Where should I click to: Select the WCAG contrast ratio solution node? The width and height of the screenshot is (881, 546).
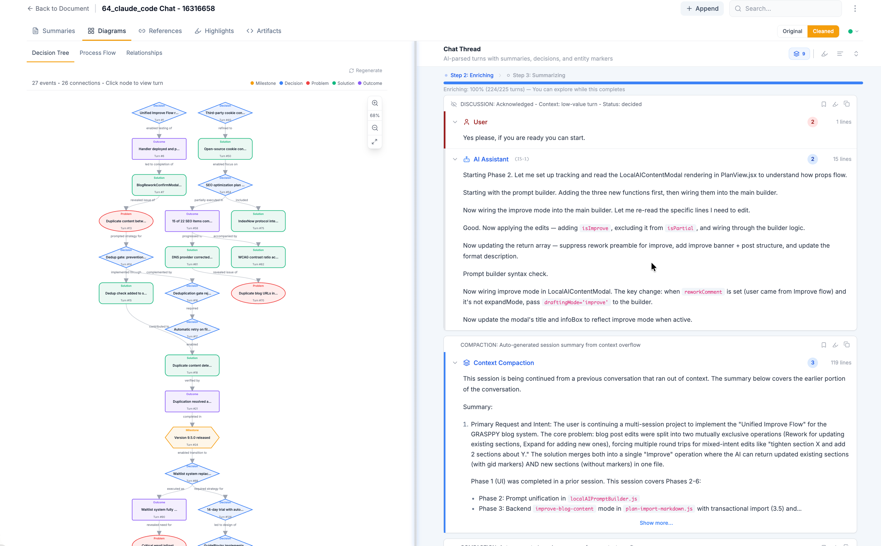(258, 257)
